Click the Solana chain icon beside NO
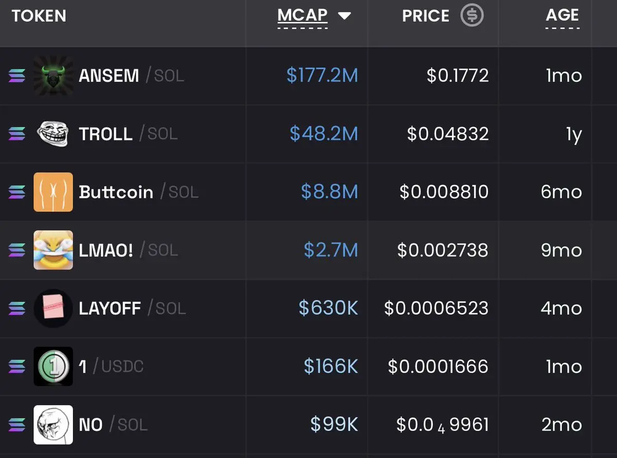Image resolution: width=617 pixels, height=458 pixels. 16,425
